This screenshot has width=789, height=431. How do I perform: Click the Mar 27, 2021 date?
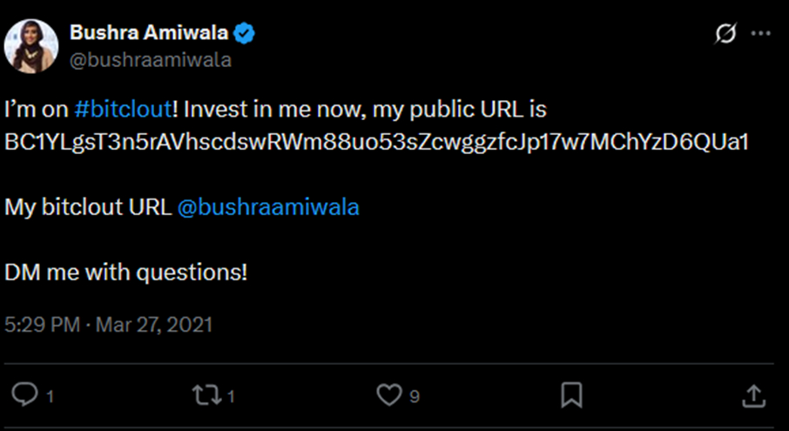[154, 326]
